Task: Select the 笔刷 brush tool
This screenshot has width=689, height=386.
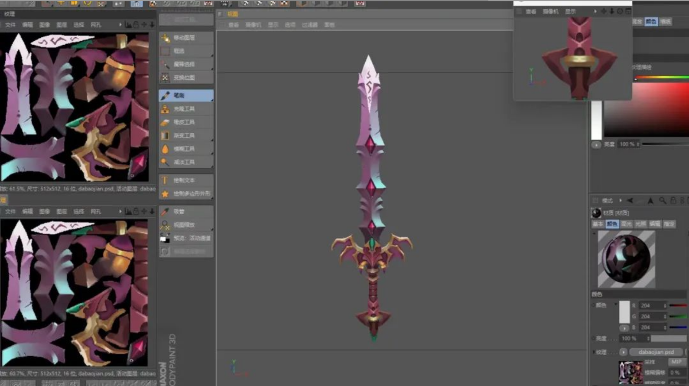Action: coord(185,95)
